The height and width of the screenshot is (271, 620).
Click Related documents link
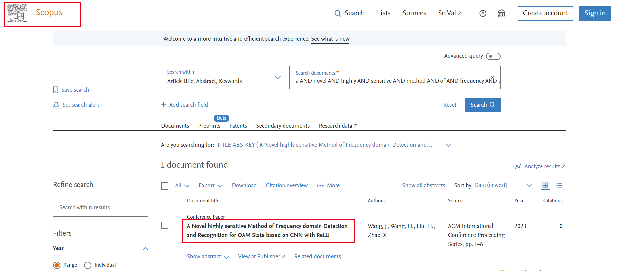(x=318, y=256)
